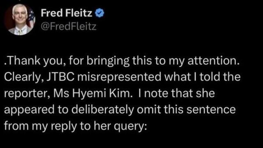Click the word sentence in the tweet
263x148 pixels.
(211, 110)
